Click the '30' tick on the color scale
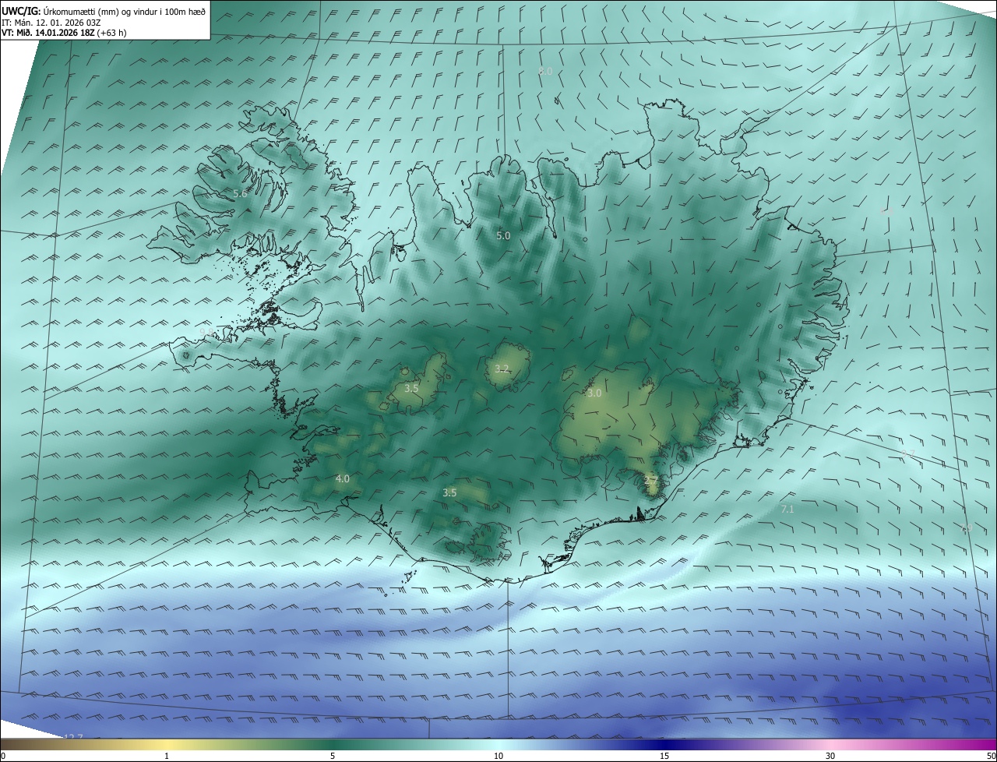The image size is (997, 762). pos(830,756)
